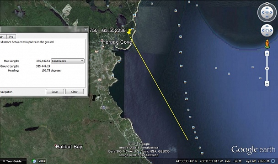
Task: Click the streaming status circle in status bar
Action: (273, 161)
